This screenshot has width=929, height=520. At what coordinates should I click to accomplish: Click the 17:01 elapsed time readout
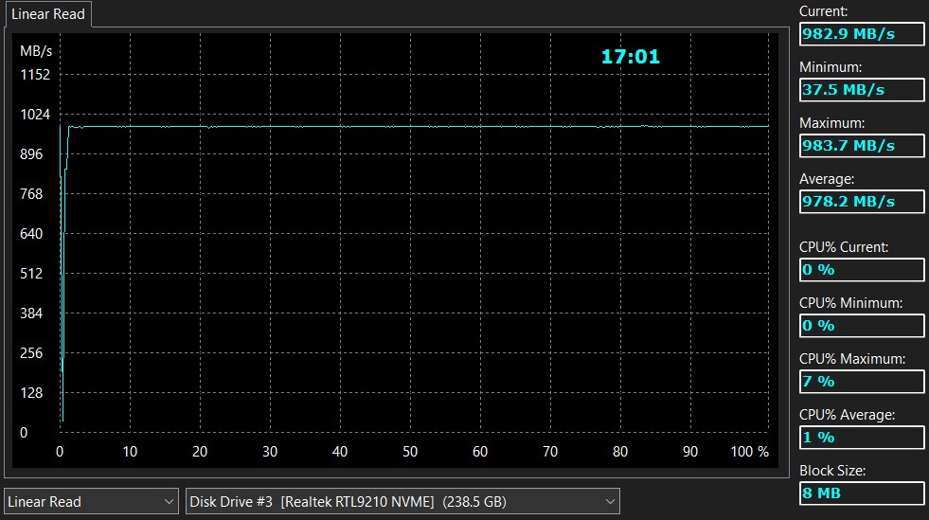click(x=630, y=57)
